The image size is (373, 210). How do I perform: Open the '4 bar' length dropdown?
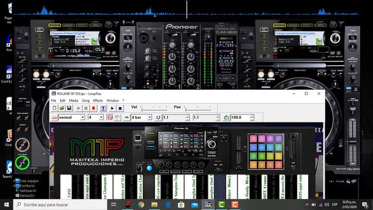coord(149,117)
